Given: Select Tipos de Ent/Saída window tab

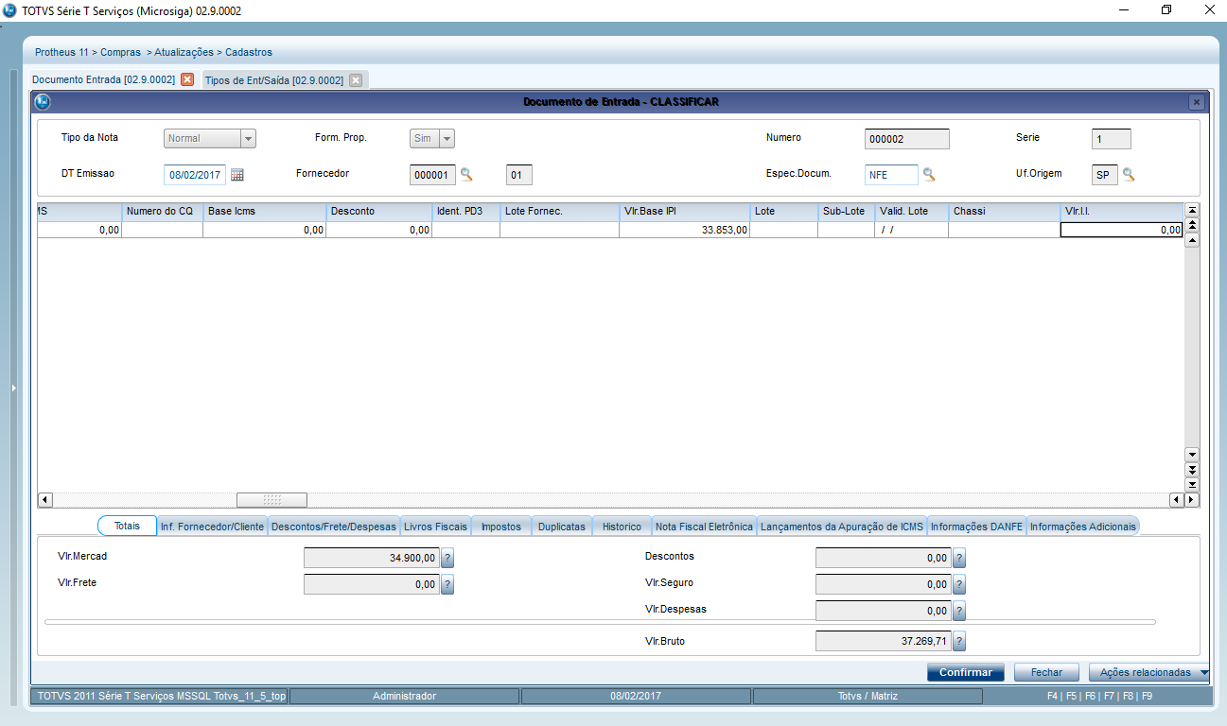Looking at the screenshot, I should pos(274,80).
